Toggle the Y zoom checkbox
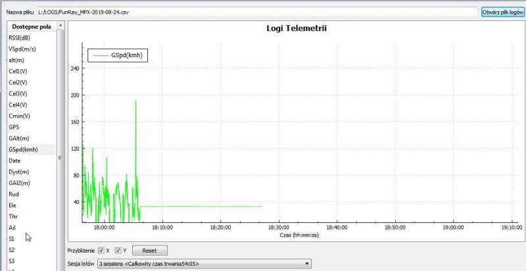Image resolution: width=526 pixels, height=271 pixels. [x=118, y=251]
